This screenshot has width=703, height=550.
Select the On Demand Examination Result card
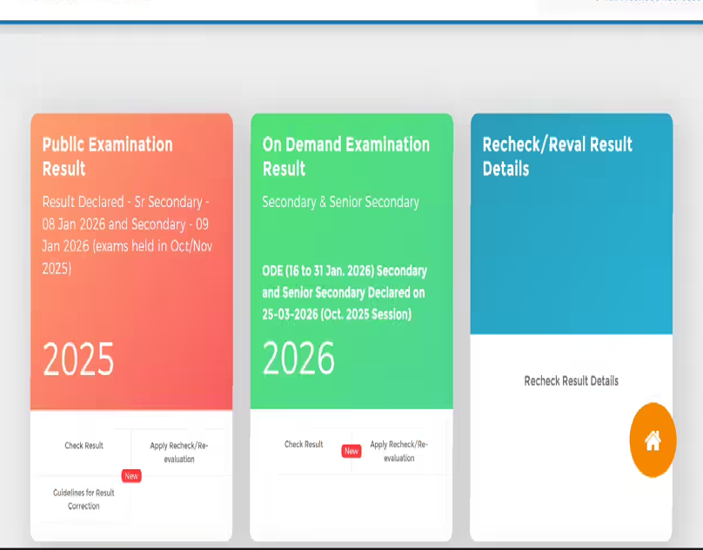(x=351, y=261)
